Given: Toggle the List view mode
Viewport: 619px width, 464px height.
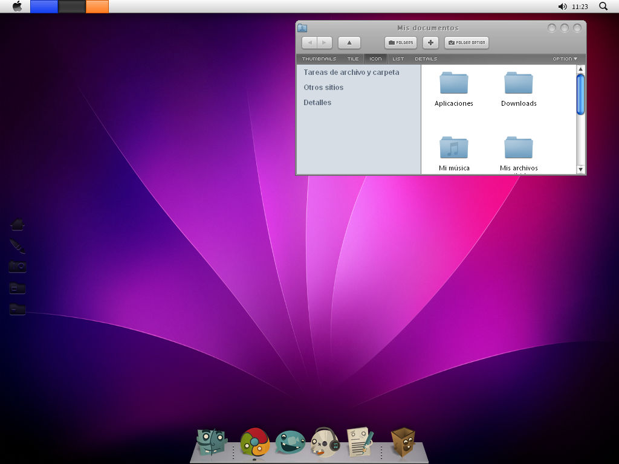Looking at the screenshot, I should point(398,59).
